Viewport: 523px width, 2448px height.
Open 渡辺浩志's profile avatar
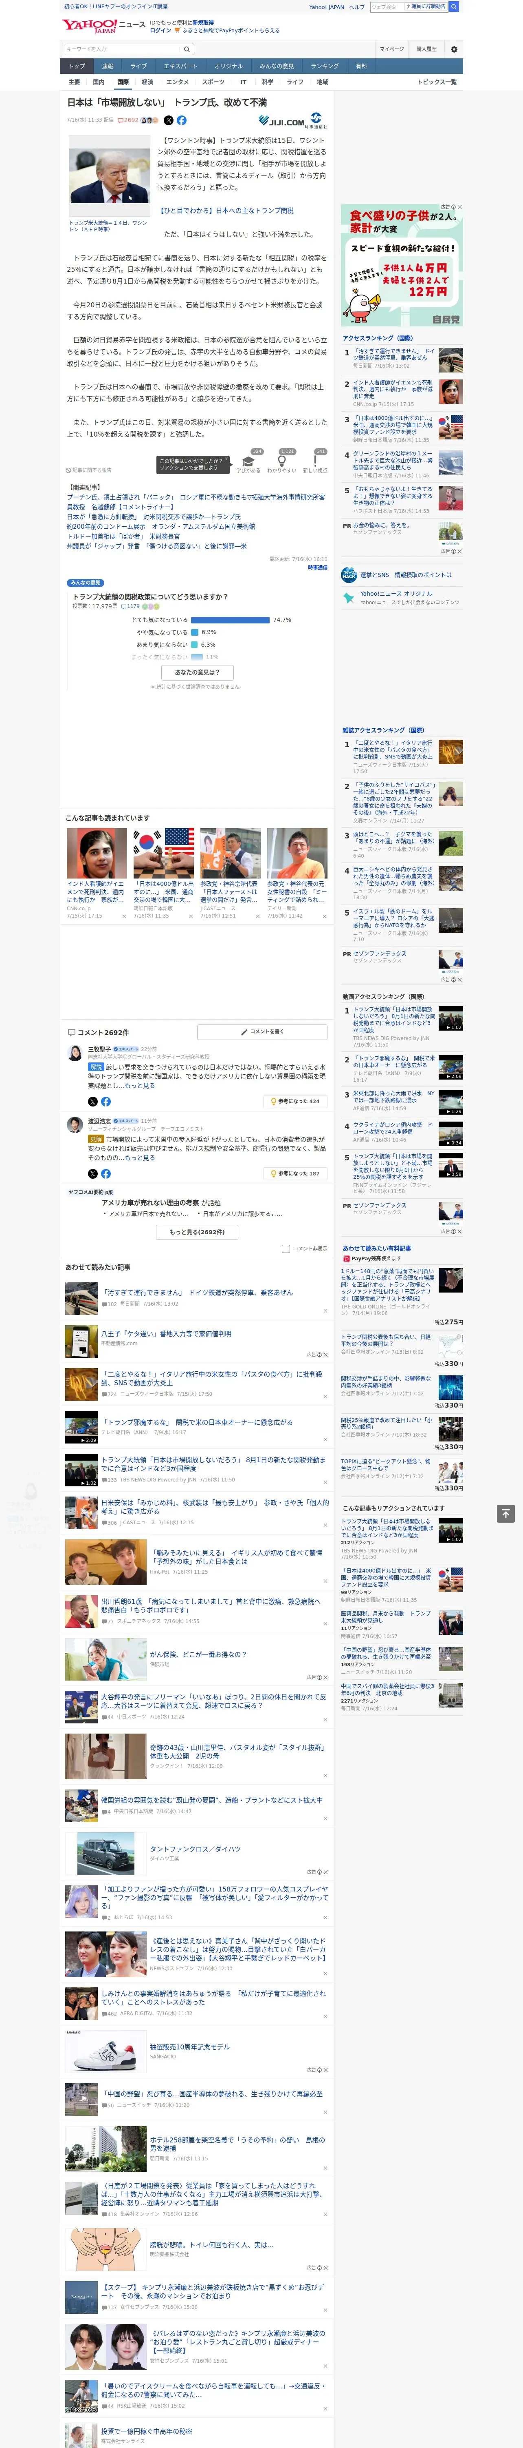[75, 1125]
